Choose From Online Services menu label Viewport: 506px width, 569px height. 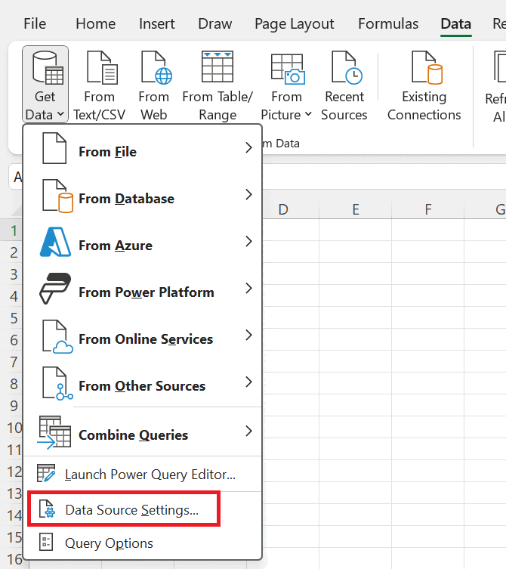coord(146,339)
